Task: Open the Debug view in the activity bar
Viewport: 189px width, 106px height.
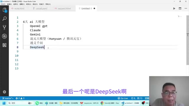Action: tap(4, 36)
